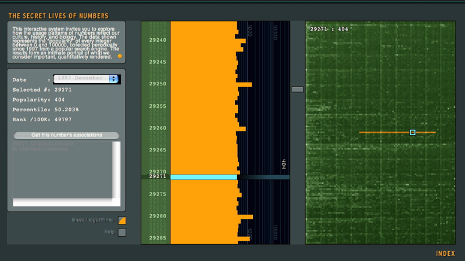Select number 29260 in the number axis
This screenshot has height=261, width=465.
point(158,128)
